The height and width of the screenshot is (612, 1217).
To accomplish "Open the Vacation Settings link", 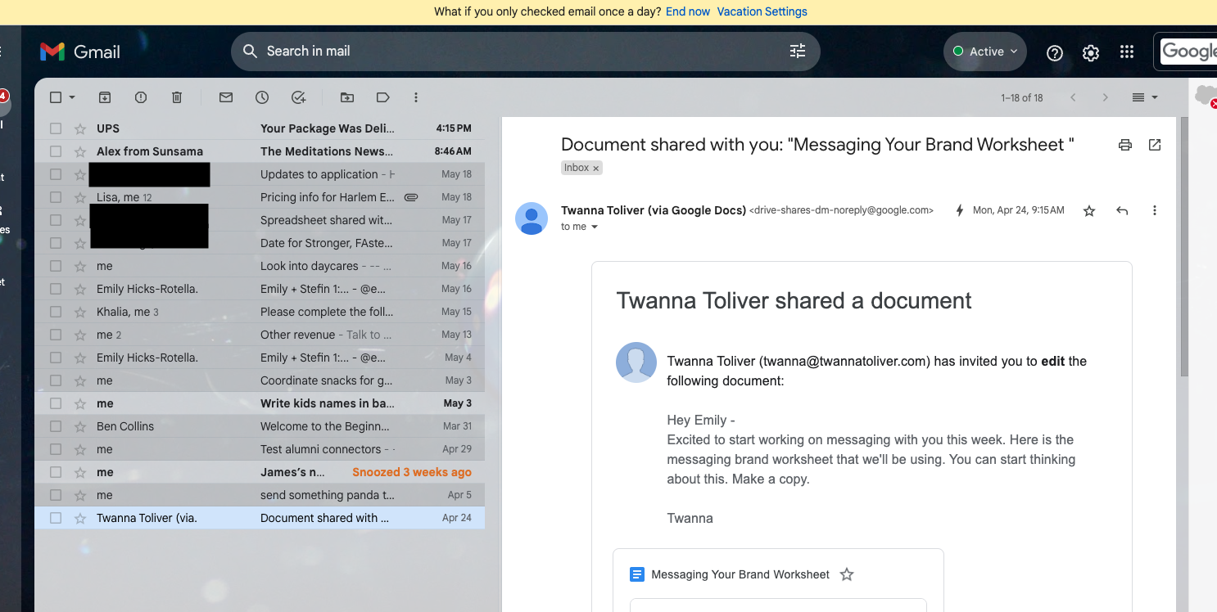I will pyautogui.click(x=762, y=11).
